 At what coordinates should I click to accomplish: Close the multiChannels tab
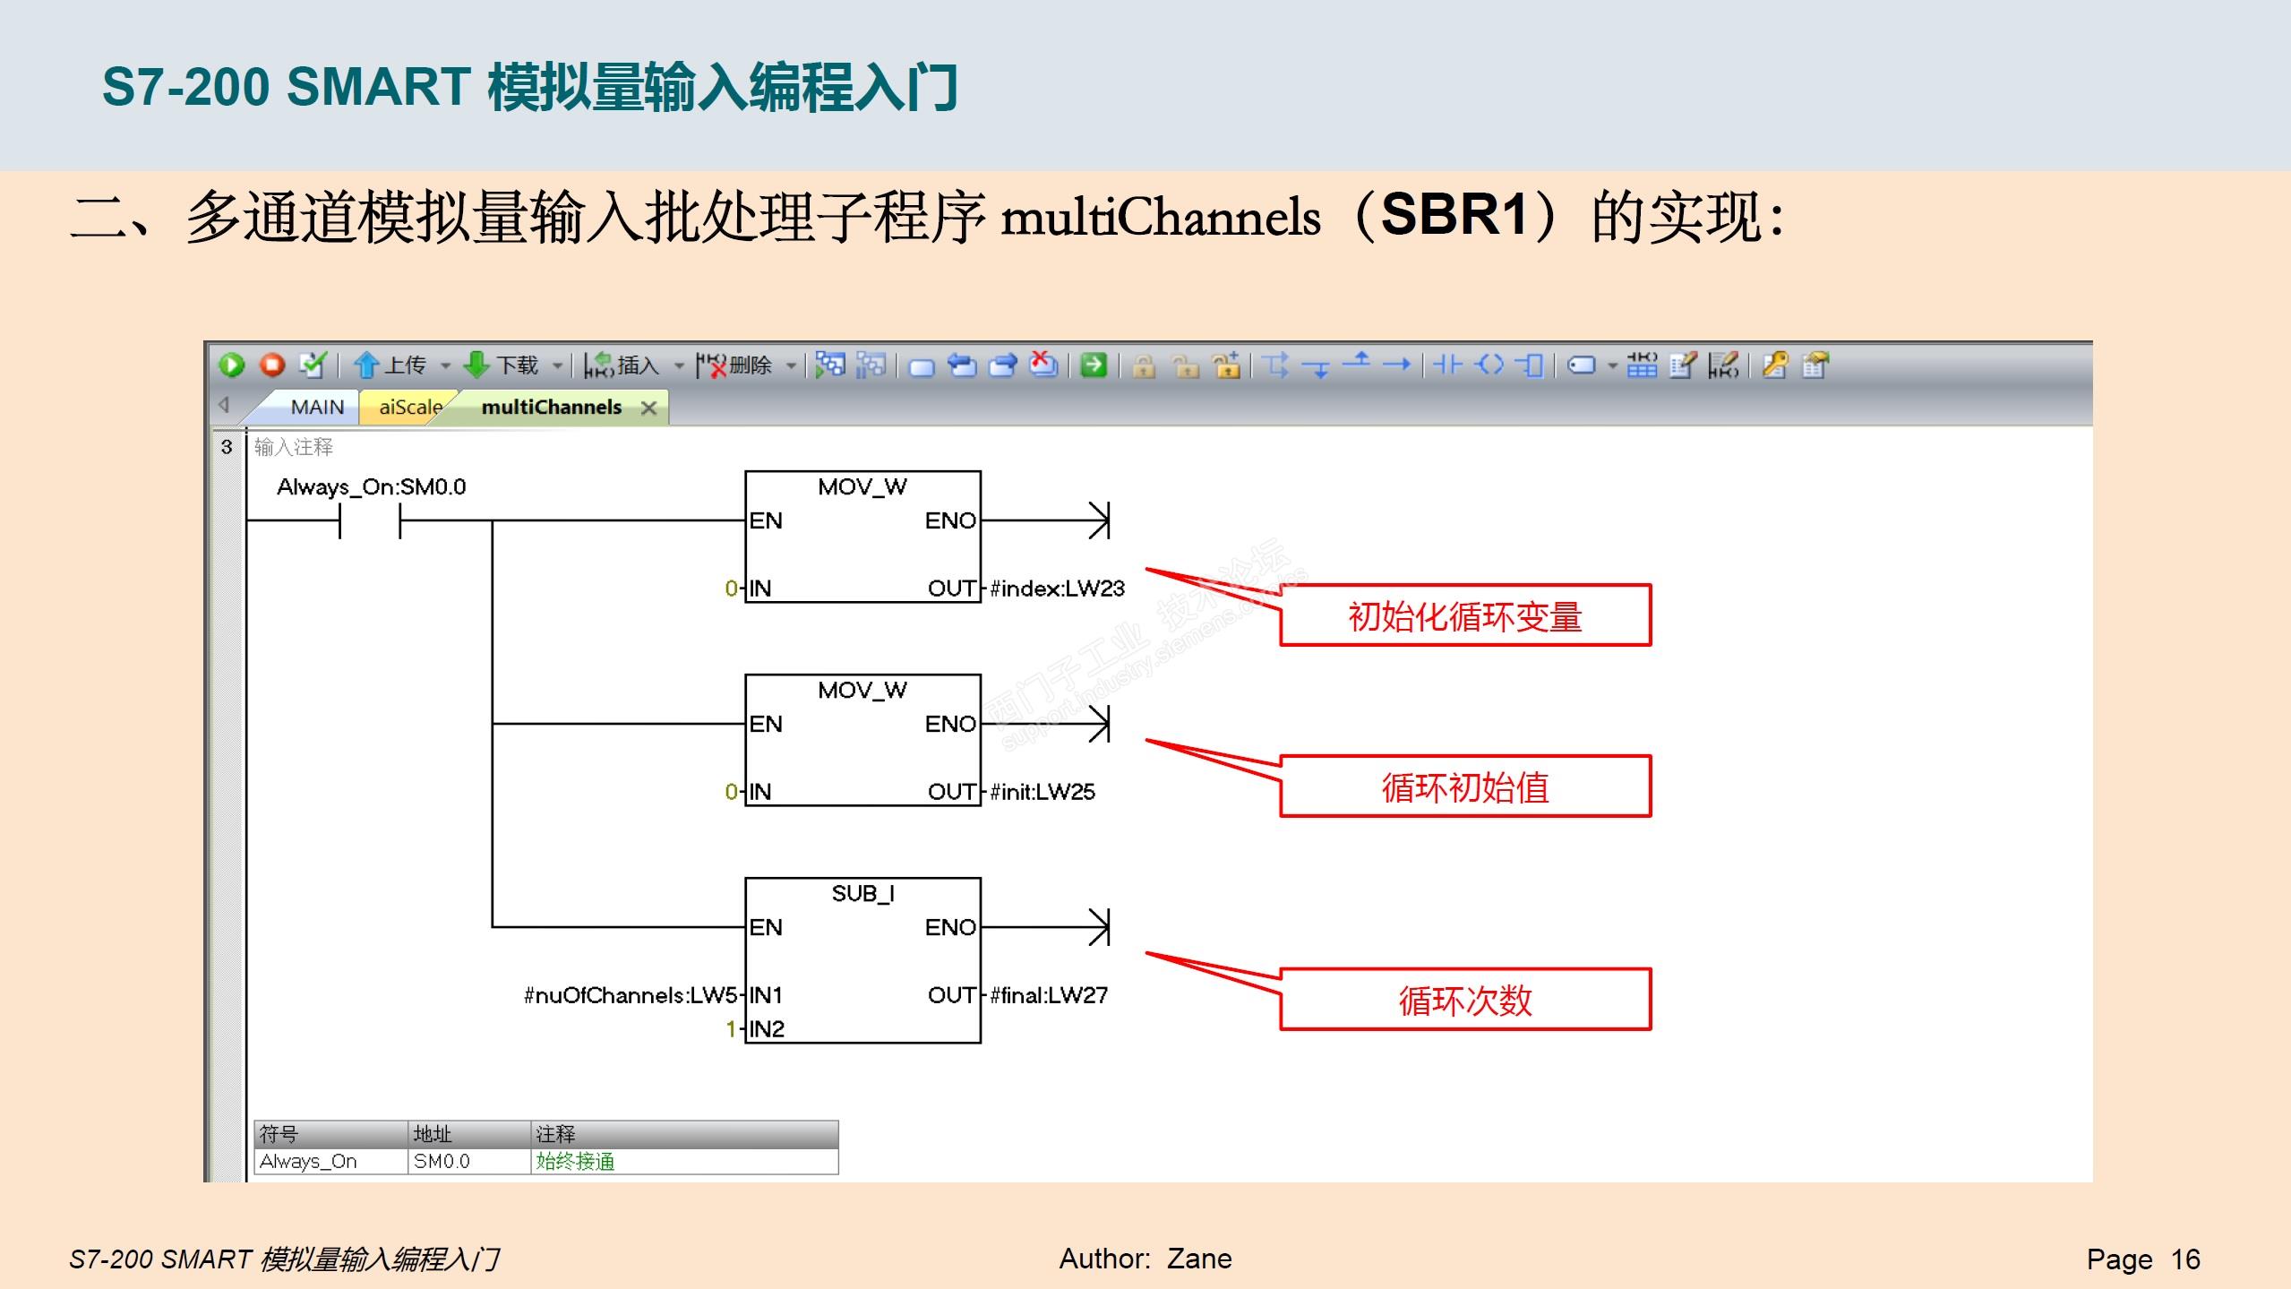tap(649, 408)
